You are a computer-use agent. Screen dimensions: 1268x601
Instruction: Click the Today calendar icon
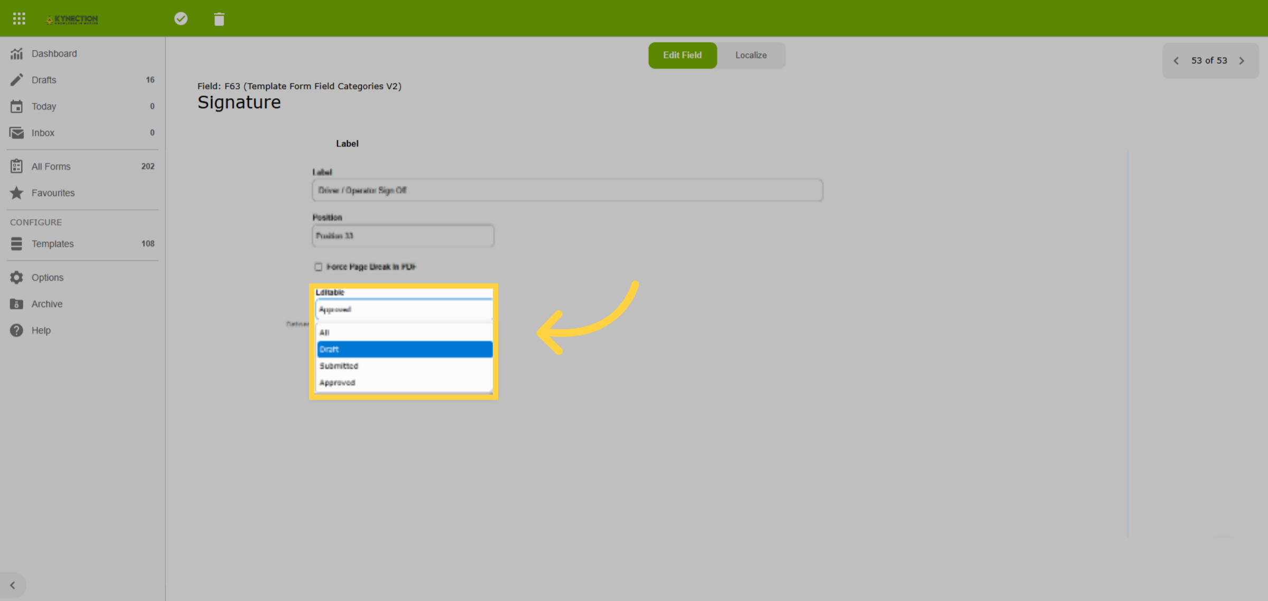(x=17, y=106)
